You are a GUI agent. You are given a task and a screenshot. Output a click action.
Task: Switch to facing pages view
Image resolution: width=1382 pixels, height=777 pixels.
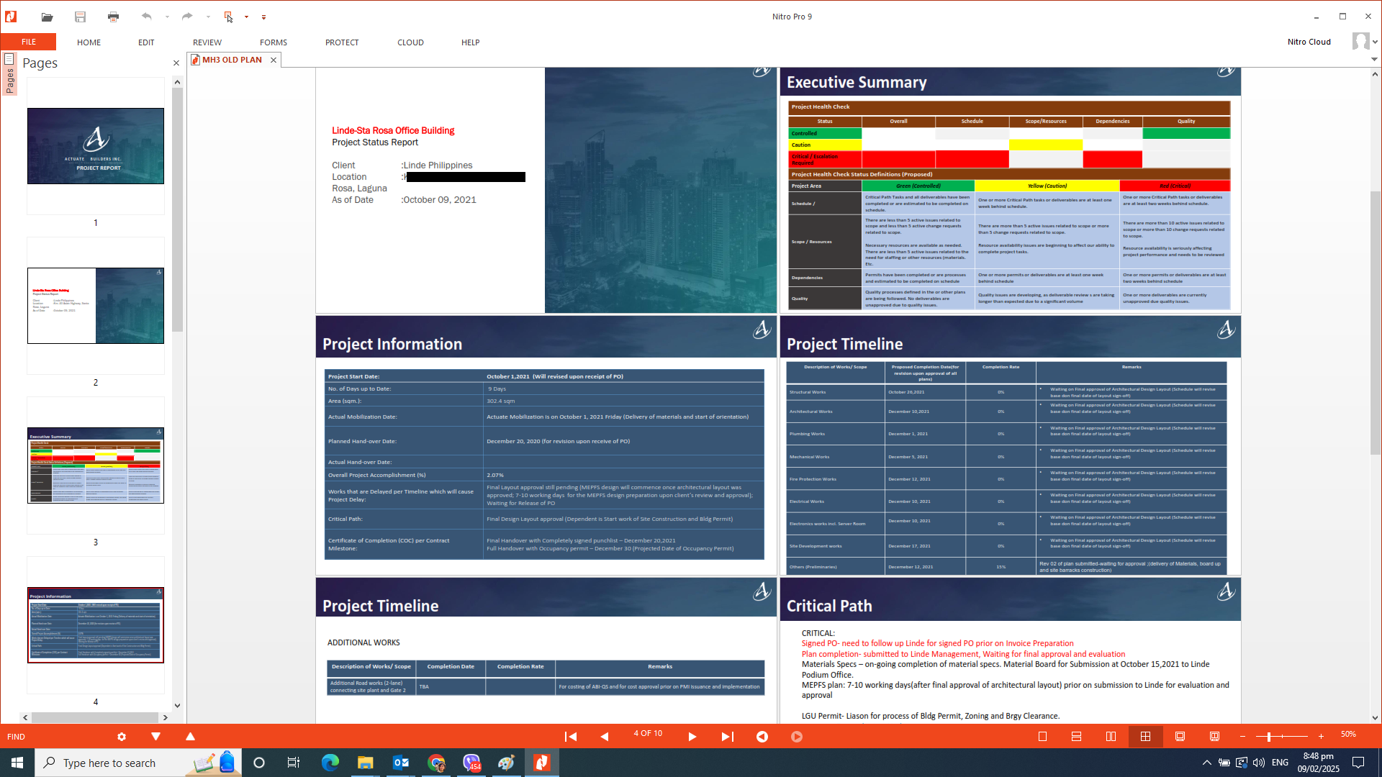point(1111,736)
